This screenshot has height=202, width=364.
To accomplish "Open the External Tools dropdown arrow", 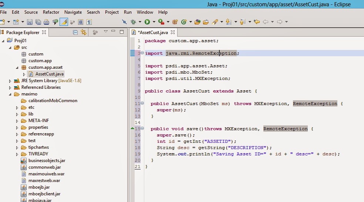I will tap(168, 22).
